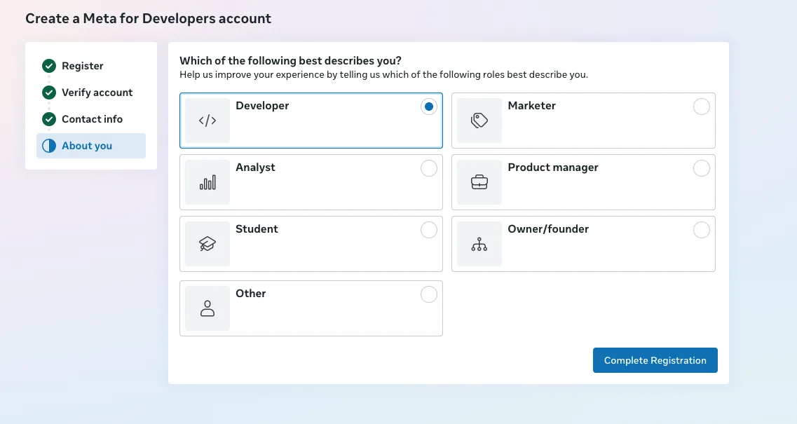Click the half-filled circle beside About you
797x424 pixels.
pyautogui.click(x=49, y=146)
